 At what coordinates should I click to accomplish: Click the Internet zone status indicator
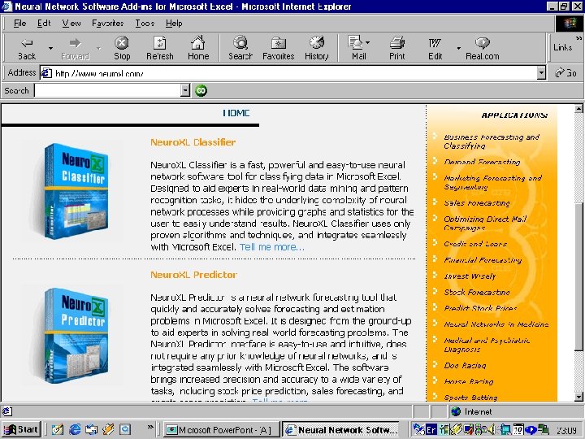pos(471,411)
